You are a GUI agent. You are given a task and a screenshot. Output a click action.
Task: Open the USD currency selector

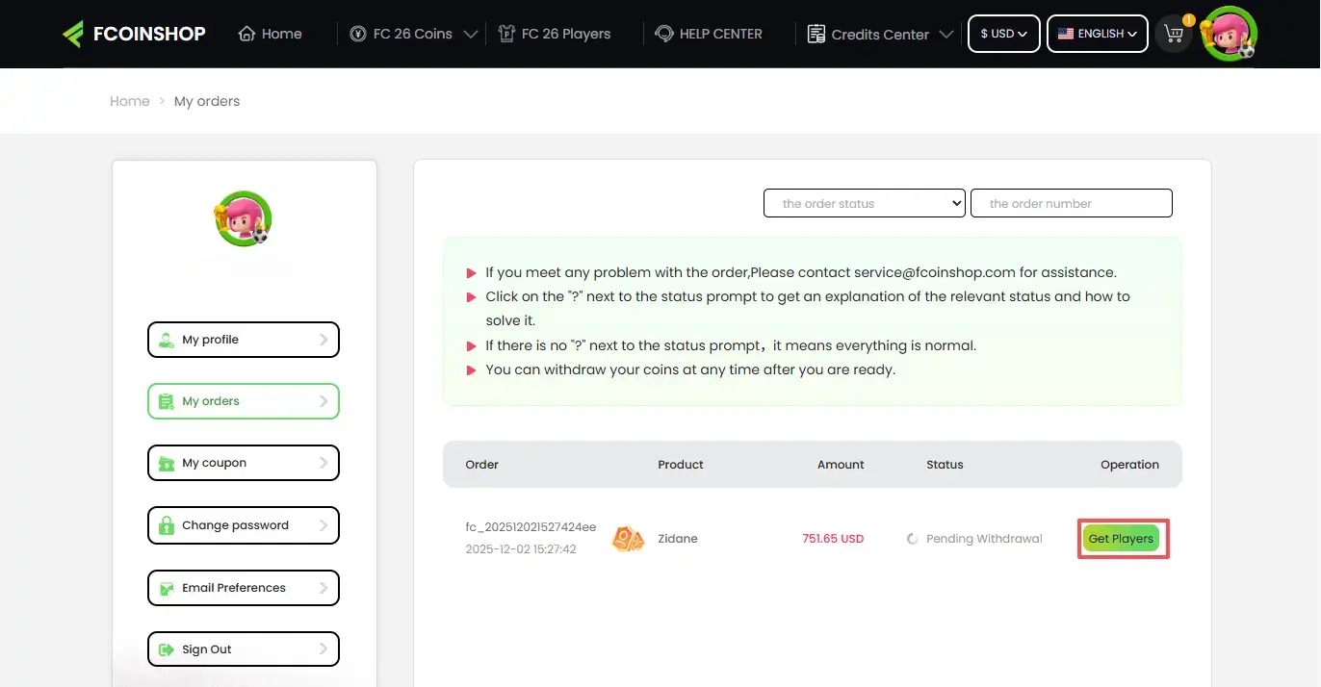point(1003,33)
